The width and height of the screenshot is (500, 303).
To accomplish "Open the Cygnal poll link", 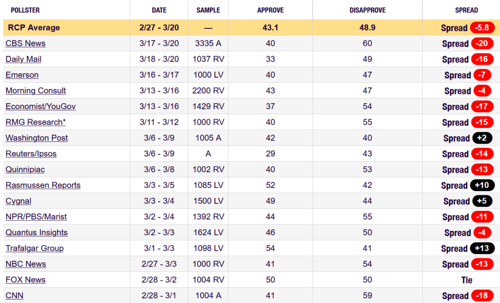I will click(18, 201).
